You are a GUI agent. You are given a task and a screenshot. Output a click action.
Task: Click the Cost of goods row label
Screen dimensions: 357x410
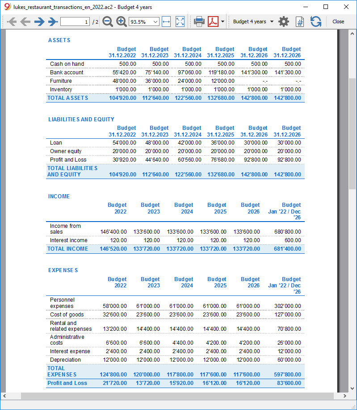pyautogui.click(x=67, y=315)
